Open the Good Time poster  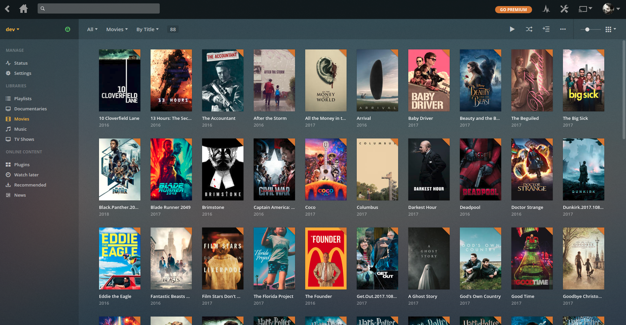[532, 258]
